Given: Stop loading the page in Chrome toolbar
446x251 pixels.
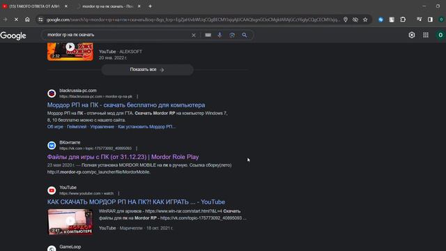Looking at the screenshot, I should tap(16, 20).
